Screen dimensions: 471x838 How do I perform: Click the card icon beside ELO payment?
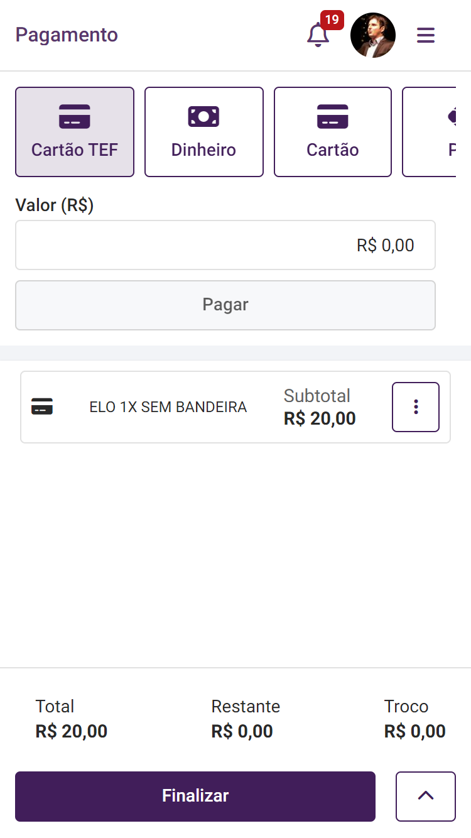pyautogui.click(x=42, y=407)
